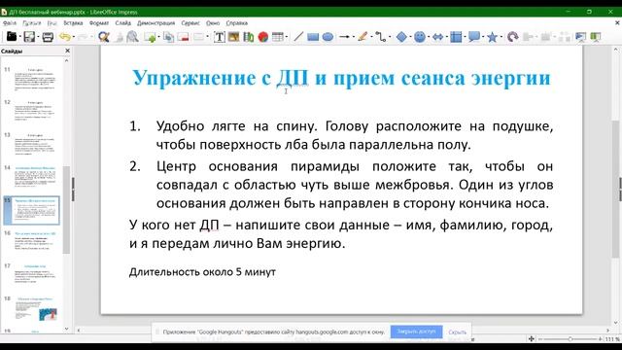Screen dimensions: 622x350
Task: Click the Скрыть link in Hangouts bar
Action: tap(458, 332)
